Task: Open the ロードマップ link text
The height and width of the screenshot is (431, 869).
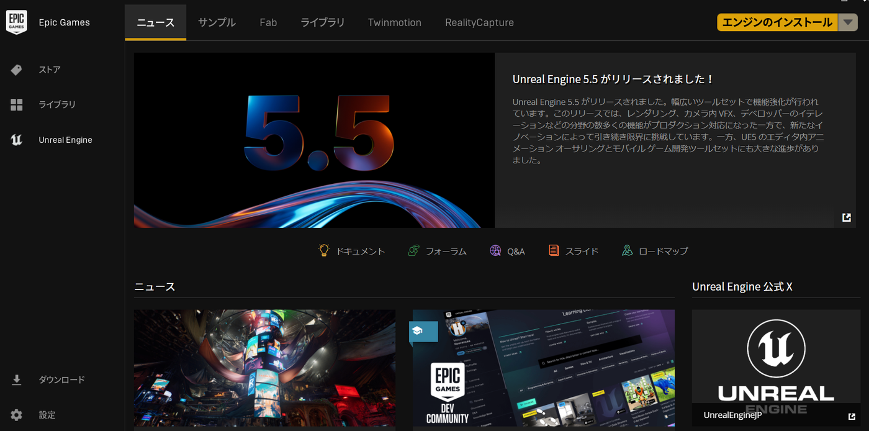Action: coord(663,252)
